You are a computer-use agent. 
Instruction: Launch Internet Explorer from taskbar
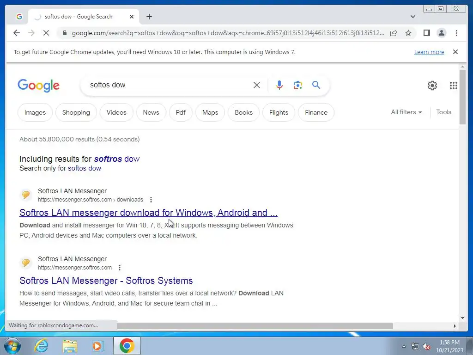(41, 346)
